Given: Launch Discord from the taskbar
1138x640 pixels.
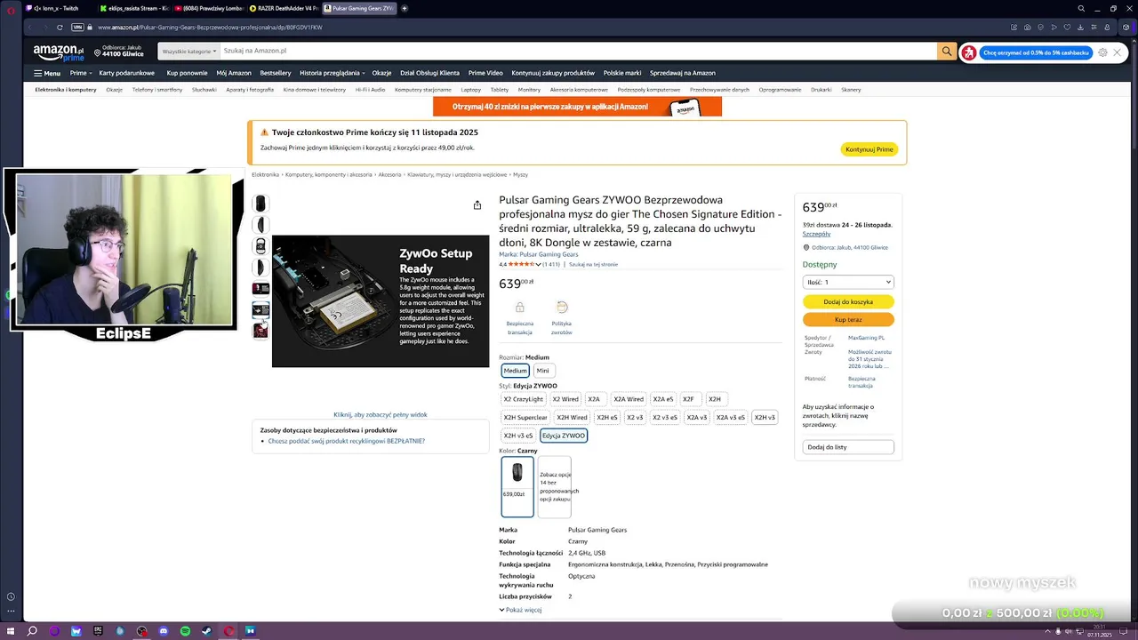Looking at the screenshot, I should tap(164, 631).
